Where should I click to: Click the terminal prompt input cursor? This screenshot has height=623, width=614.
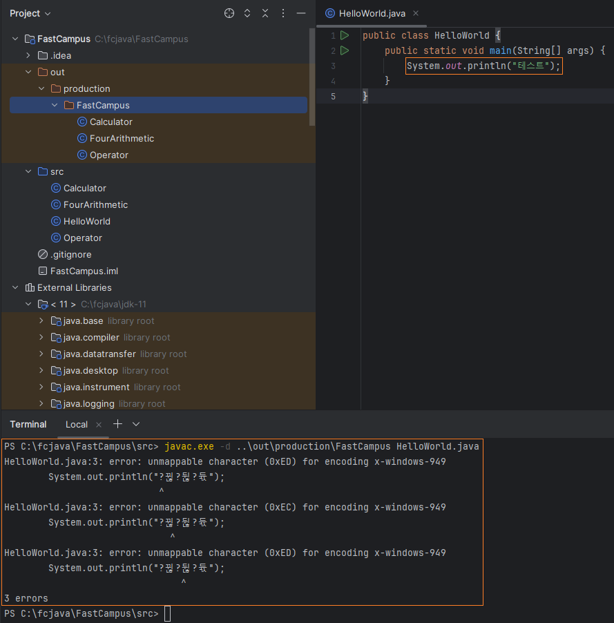coord(168,613)
